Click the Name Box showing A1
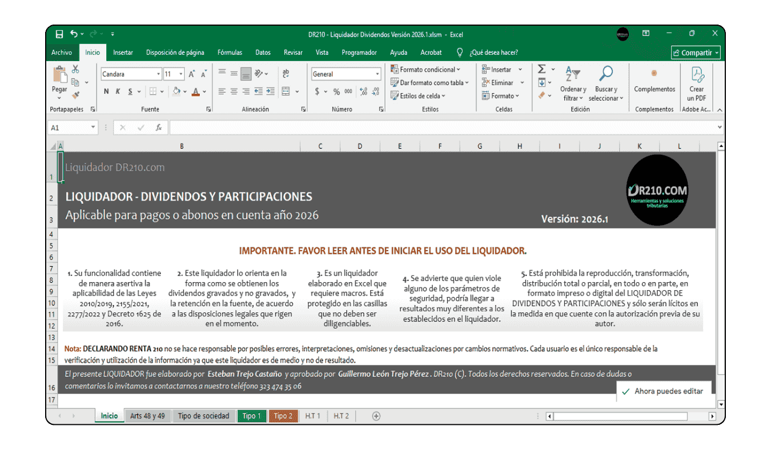The width and height of the screenshot is (771, 450). 69,127
